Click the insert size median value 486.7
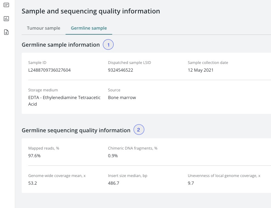 (x=114, y=183)
